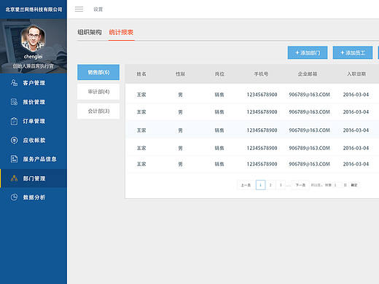Open 服务产品信息 menu item
Viewport: 379px width, 284px height.
(x=34, y=159)
